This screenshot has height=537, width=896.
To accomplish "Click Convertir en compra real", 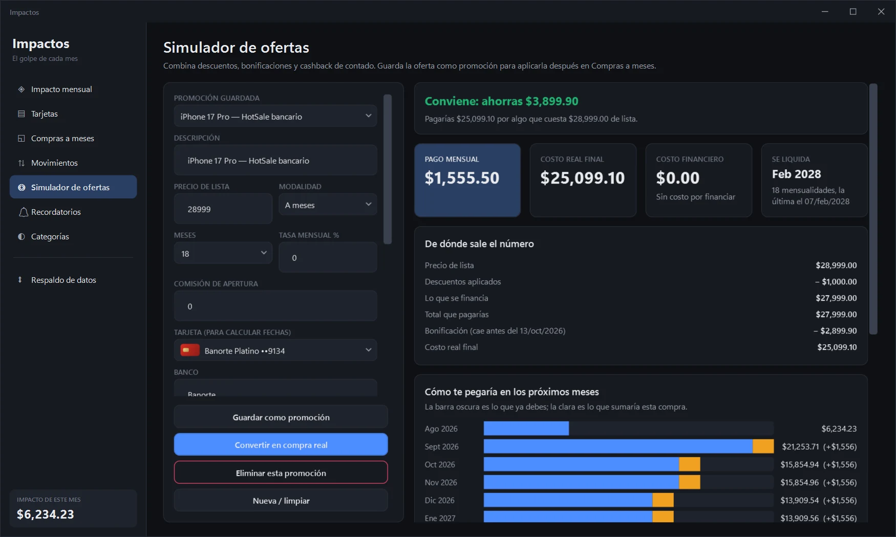I will coord(281,444).
